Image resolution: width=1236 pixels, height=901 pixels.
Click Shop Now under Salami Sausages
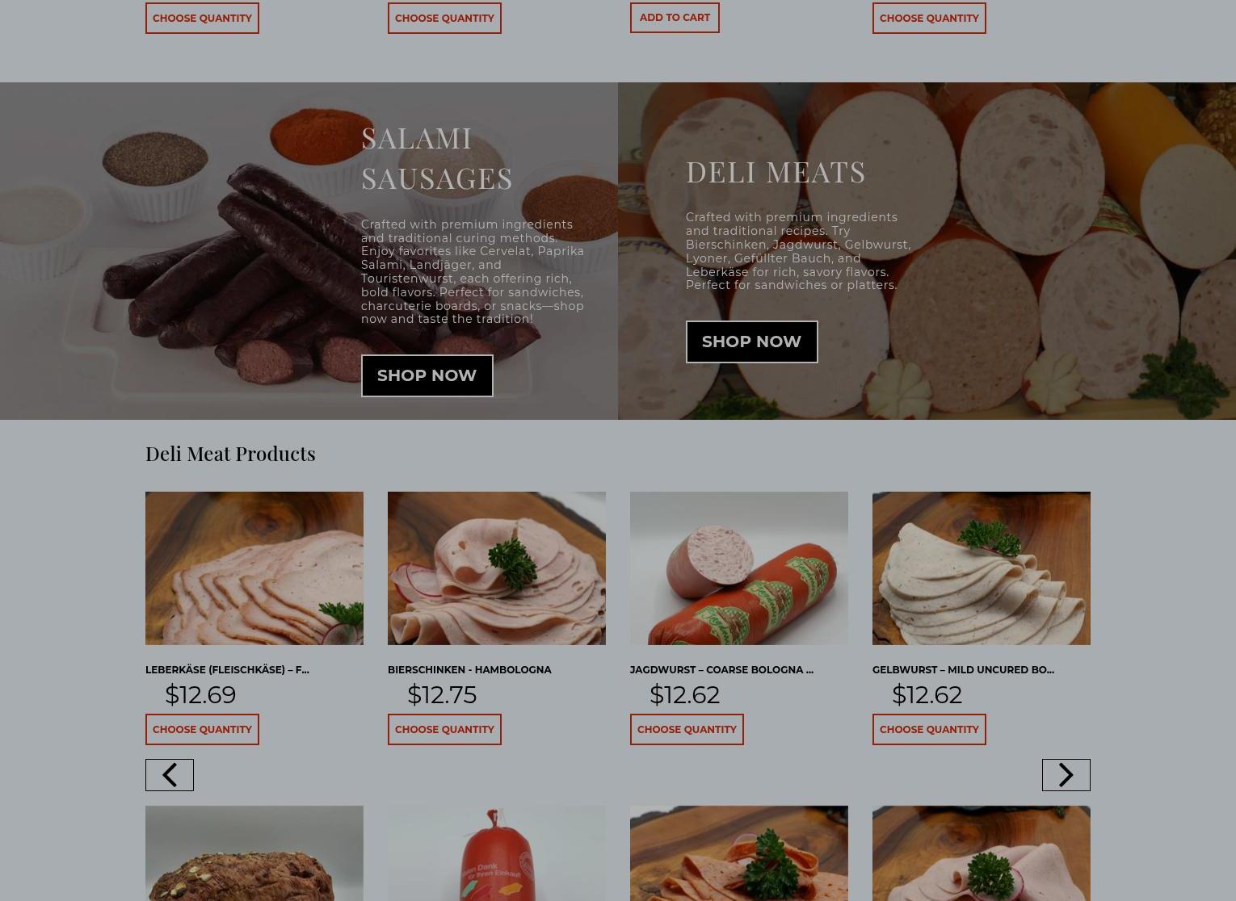coord(427,375)
